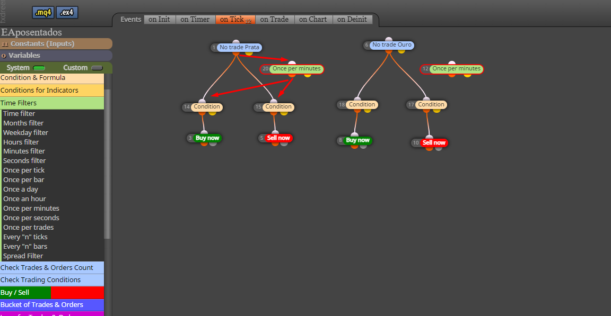Open the on Deinit tab
The width and height of the screenshot is (611, 316).
(x=352, y=20)
